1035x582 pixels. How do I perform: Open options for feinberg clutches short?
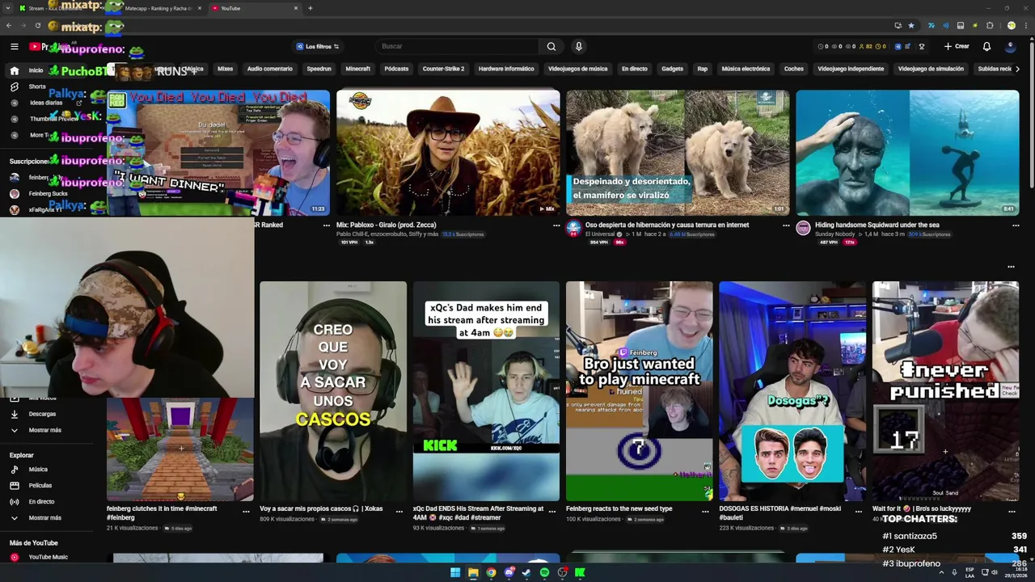pyautogui.click(x=246, y=511)
